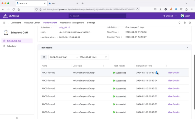This screenshot has width=195, height=119.
Task: Click the refresh icon beside date range
Action: (44, 57)
